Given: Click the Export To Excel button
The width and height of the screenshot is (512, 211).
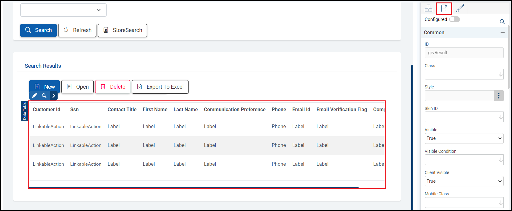Looking at the screenshot, I should pyautogui.click(x=160, y=87).
